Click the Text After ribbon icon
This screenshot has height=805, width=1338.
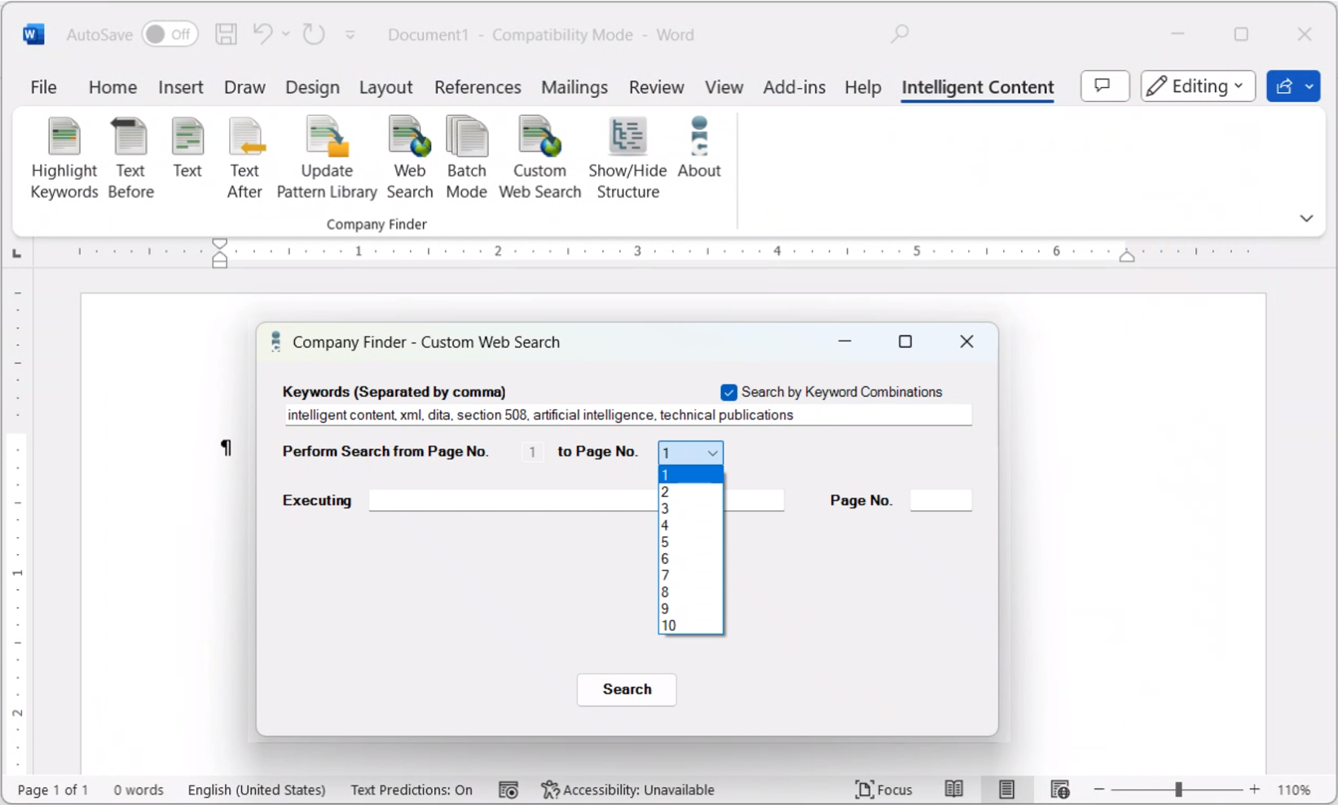click(244, 158)
